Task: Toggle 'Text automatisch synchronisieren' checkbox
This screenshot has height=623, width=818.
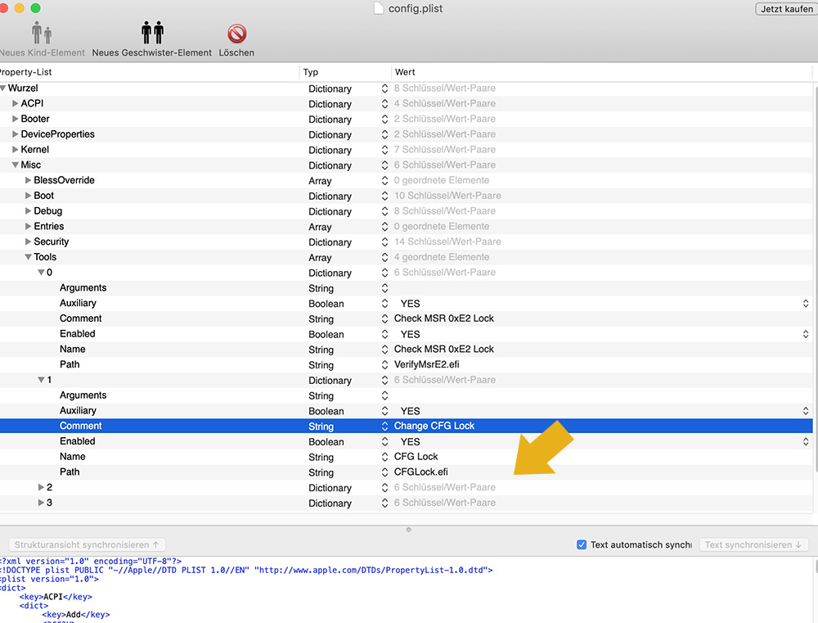Action: (x=582, y=544)
